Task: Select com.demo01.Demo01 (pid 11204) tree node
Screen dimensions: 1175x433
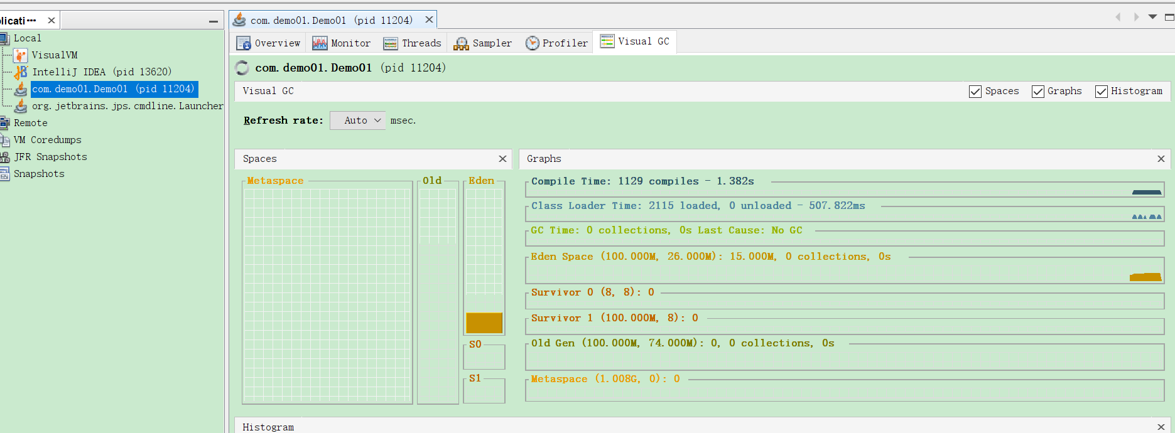Action: tap(114, 89)
